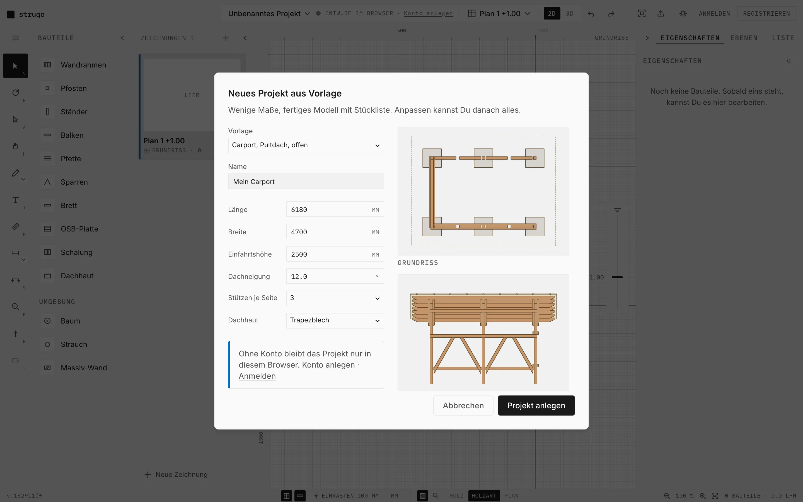Add a new drawing with plus icon

point(226,38)
